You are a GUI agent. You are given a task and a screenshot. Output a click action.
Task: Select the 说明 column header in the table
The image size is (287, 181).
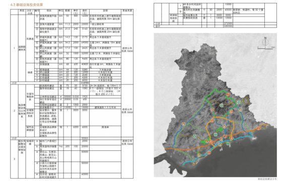pyautogui.click(x=105, y=11)
